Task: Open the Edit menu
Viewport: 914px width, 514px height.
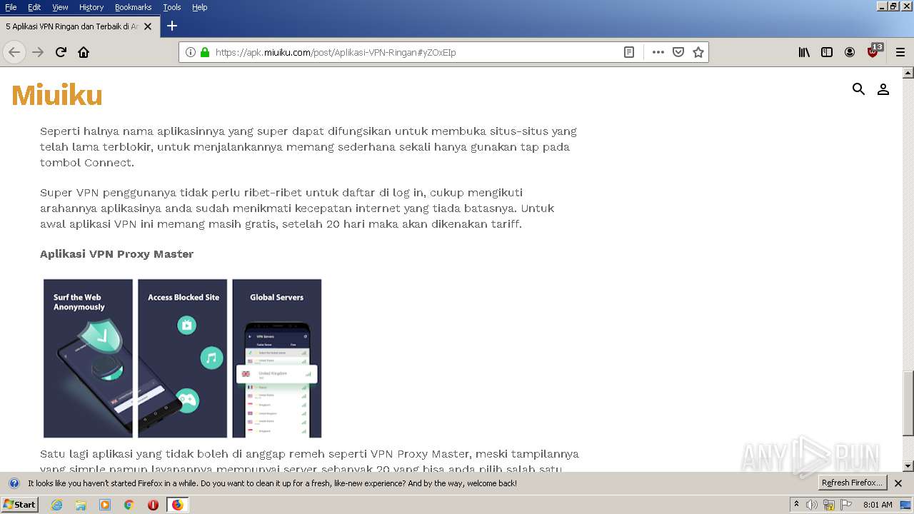Action: 34,7
